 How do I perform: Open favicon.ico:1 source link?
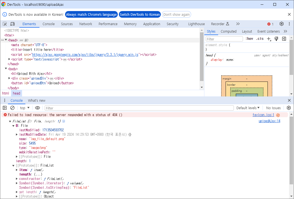pyautogui.click(x=263, y=115)
